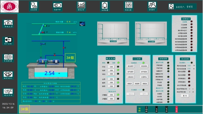The image size is (203, 114).
Task: Toggle manual mode 切换 button (手动)
Action: [x=111, y=67]
